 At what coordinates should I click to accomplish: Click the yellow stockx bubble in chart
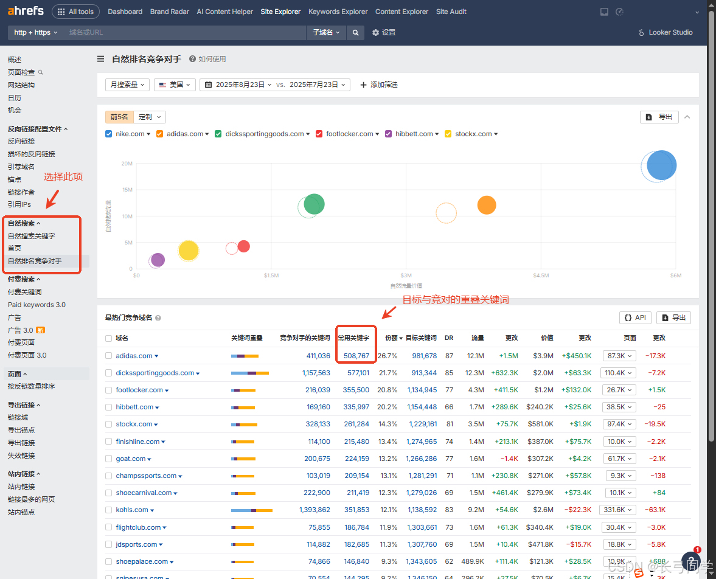[189, 250]
